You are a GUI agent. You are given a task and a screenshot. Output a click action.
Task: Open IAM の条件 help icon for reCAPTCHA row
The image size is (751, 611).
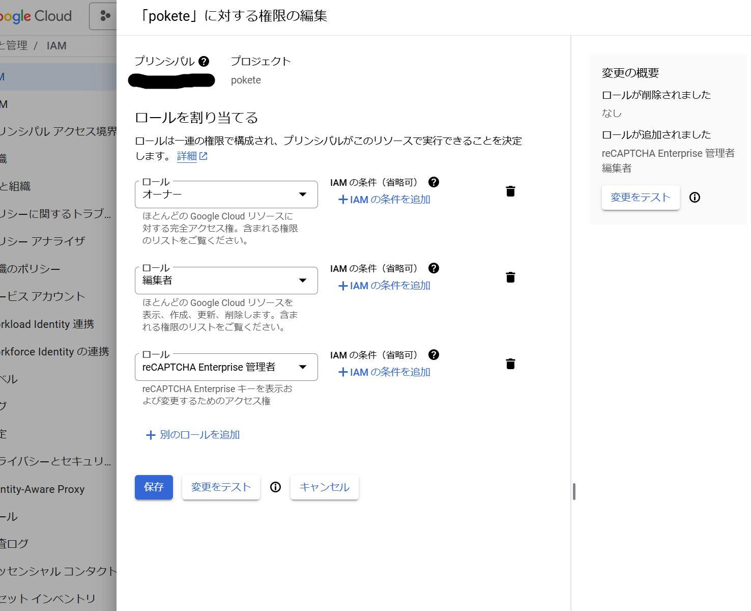coord(434,355)
